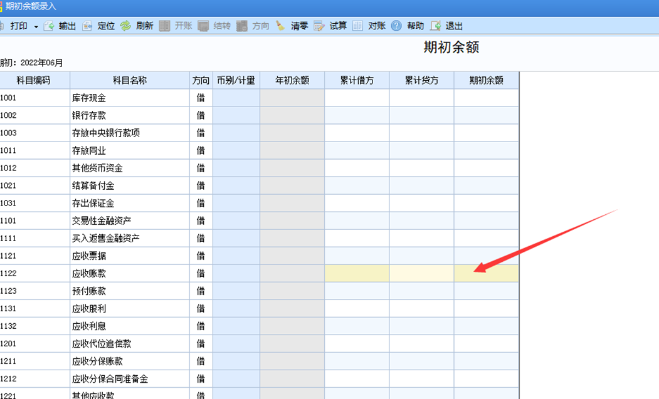Screen dimensions: 659x399
Task: Click the 期初余额 column header
Action: coord(487,80)
